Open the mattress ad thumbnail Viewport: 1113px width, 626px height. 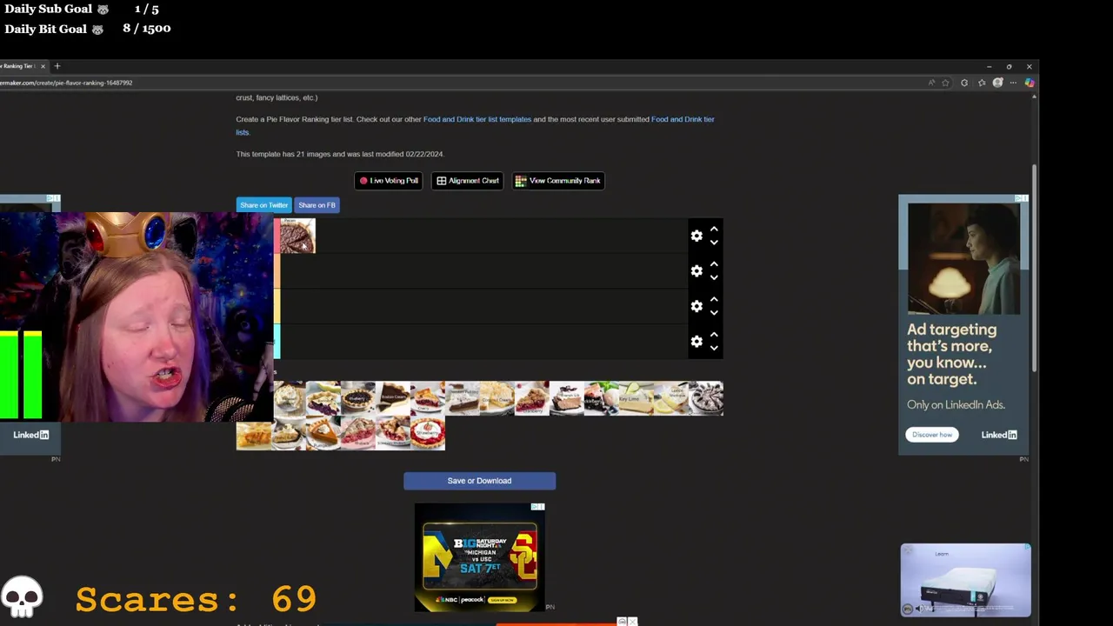pyautogui.click(x=965, y=580)
